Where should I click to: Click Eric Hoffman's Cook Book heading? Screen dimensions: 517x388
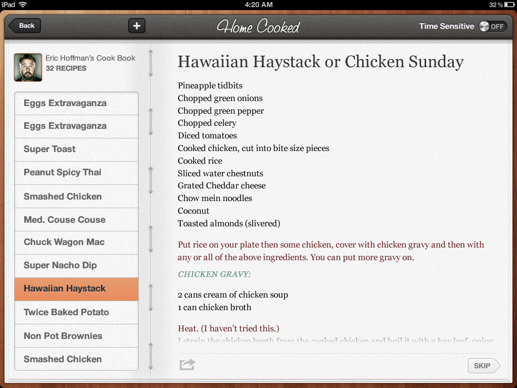pyautogui.click(x=90, y=58)
